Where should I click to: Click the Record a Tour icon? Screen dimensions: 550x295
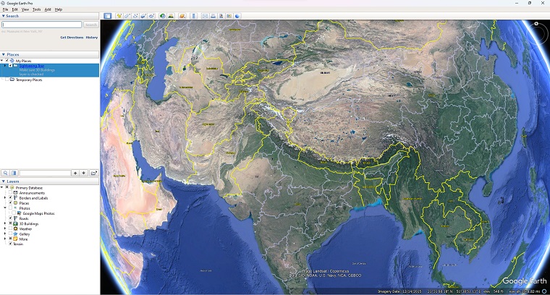click(151, 16)
